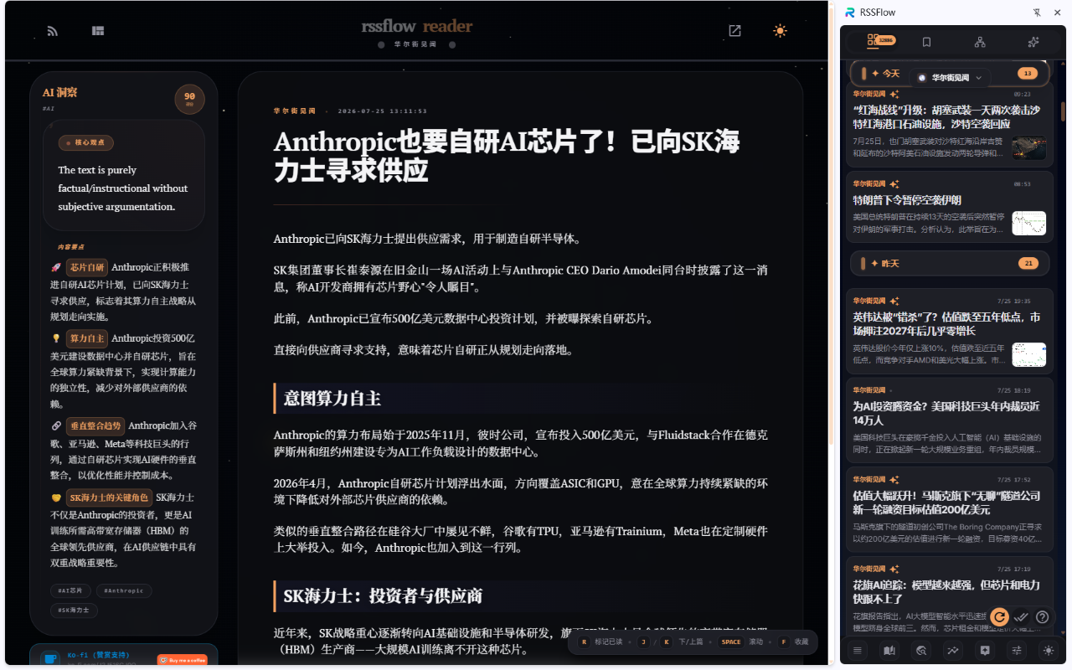1072x670 pixels.
Task: Select the #SK海力士 hashtag
Action: (75, 611)
